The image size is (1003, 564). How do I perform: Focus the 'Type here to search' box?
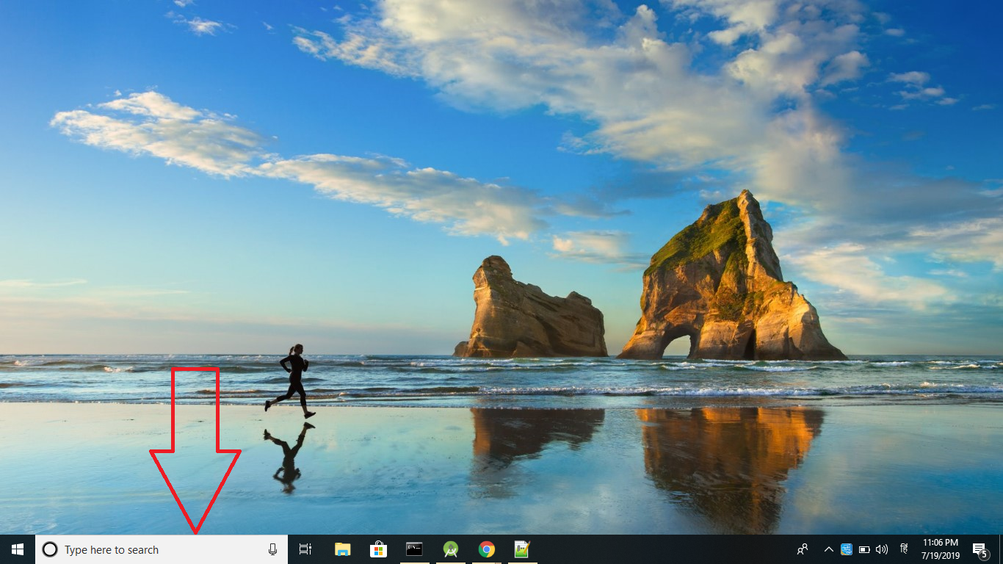point(162,549)
